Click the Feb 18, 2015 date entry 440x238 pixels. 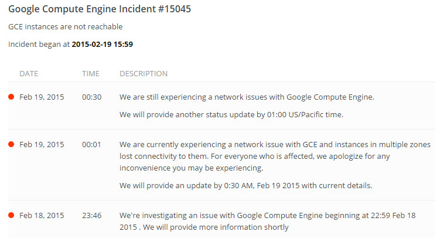tap(42, 216)
